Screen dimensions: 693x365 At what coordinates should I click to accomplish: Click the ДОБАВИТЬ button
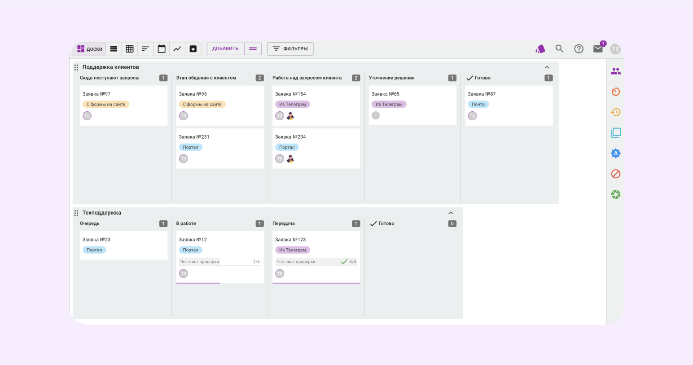[225, 49]
